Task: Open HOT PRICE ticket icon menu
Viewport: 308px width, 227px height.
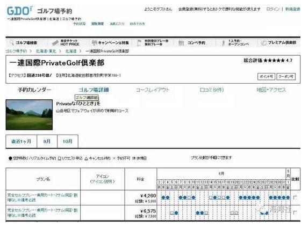Action: point(55,42)
